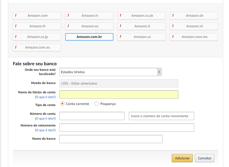
Task: Click the alert icon beside Amazon.com.au
Action: coord(16,47)
